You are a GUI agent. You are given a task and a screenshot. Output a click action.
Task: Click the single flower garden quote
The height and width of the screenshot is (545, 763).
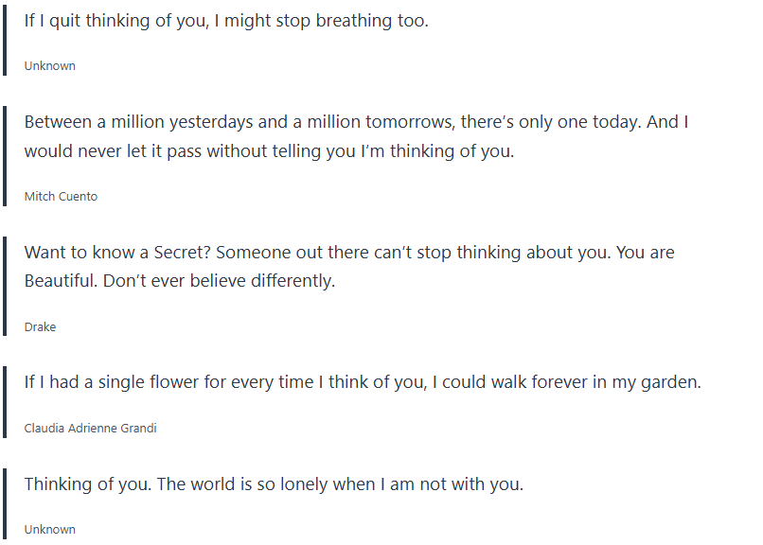[x=362, y=382]
